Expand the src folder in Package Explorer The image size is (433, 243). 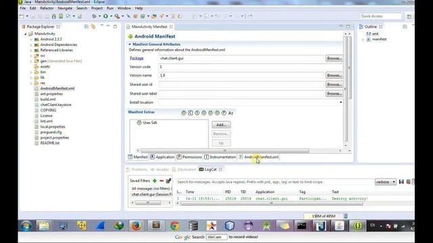tap(31, 55)
